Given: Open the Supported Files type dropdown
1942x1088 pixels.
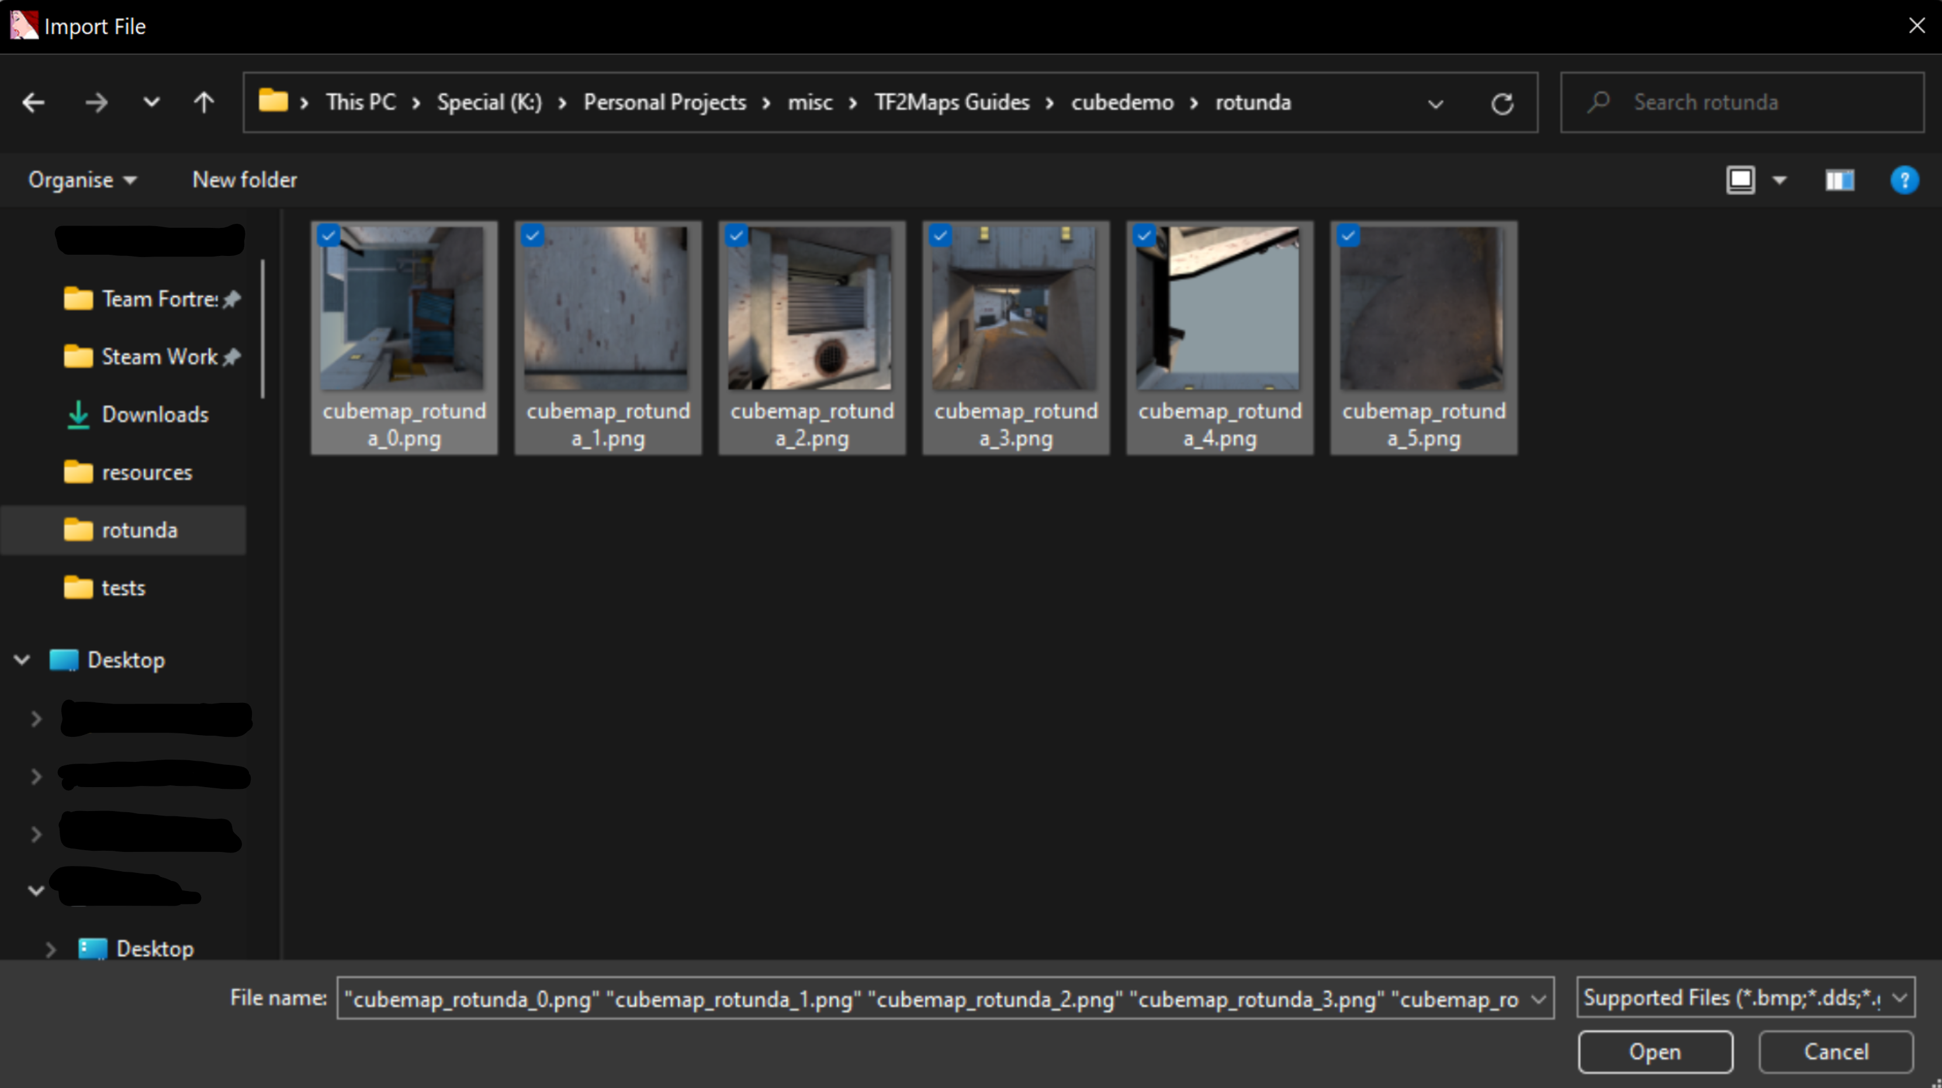Looking at the screenshot, I should click(1745, 997).
